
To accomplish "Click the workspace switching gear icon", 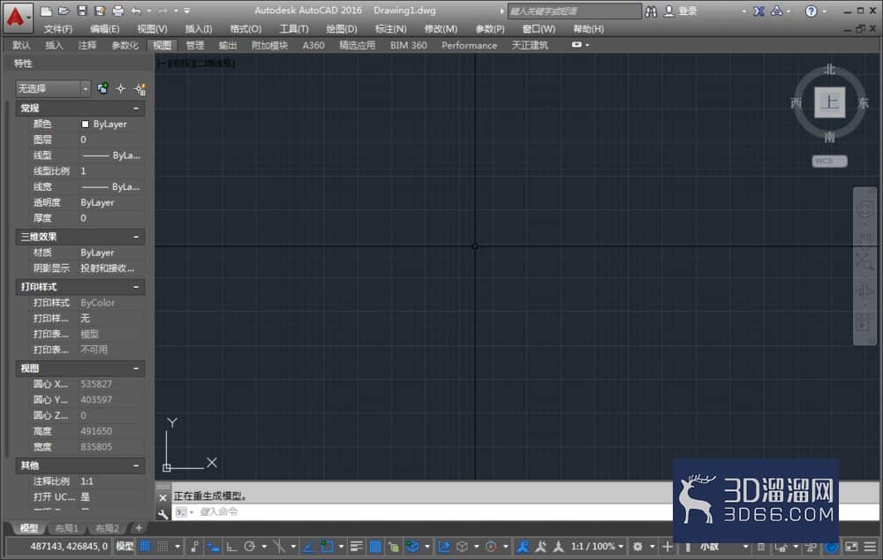I will pos(638,547).
